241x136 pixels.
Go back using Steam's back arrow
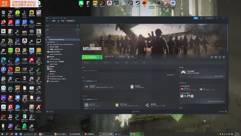click(x=47, y=21)
